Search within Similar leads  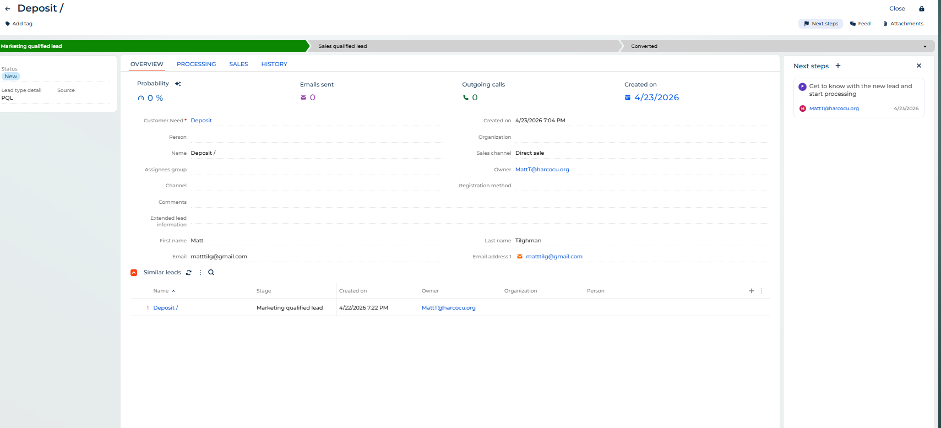point(211,273)
